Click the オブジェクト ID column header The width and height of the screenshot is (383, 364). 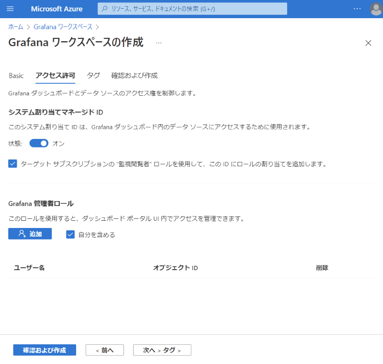click(175, 268)
